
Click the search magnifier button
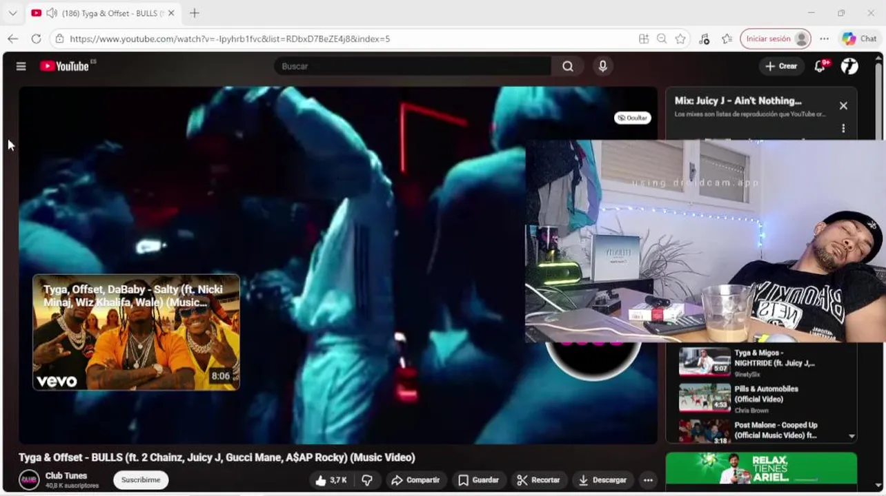(x=567, y=66)
